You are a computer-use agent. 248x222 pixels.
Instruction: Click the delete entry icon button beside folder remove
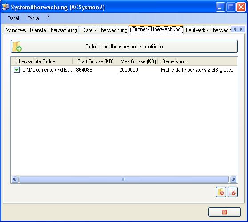(x=232, y=192)
